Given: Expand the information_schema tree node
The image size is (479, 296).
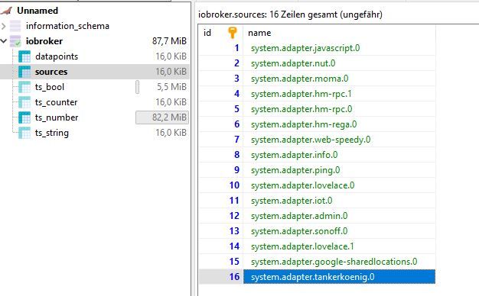Looking at the screenshot, I should tap(3, 26).
